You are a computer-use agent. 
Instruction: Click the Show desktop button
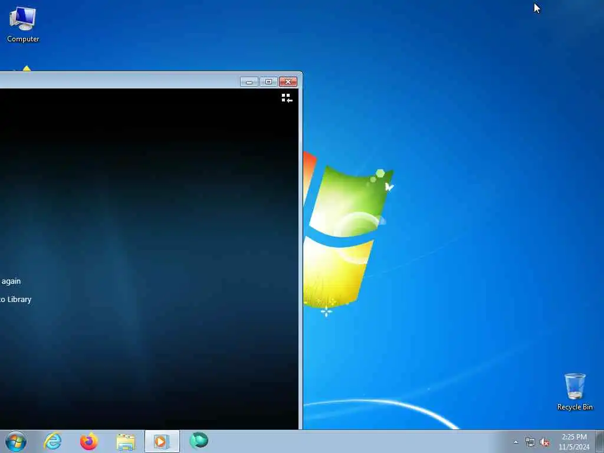click(x=600, y=441)
